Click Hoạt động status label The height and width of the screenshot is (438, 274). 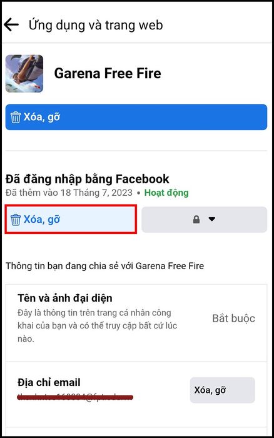coord(166,193)
